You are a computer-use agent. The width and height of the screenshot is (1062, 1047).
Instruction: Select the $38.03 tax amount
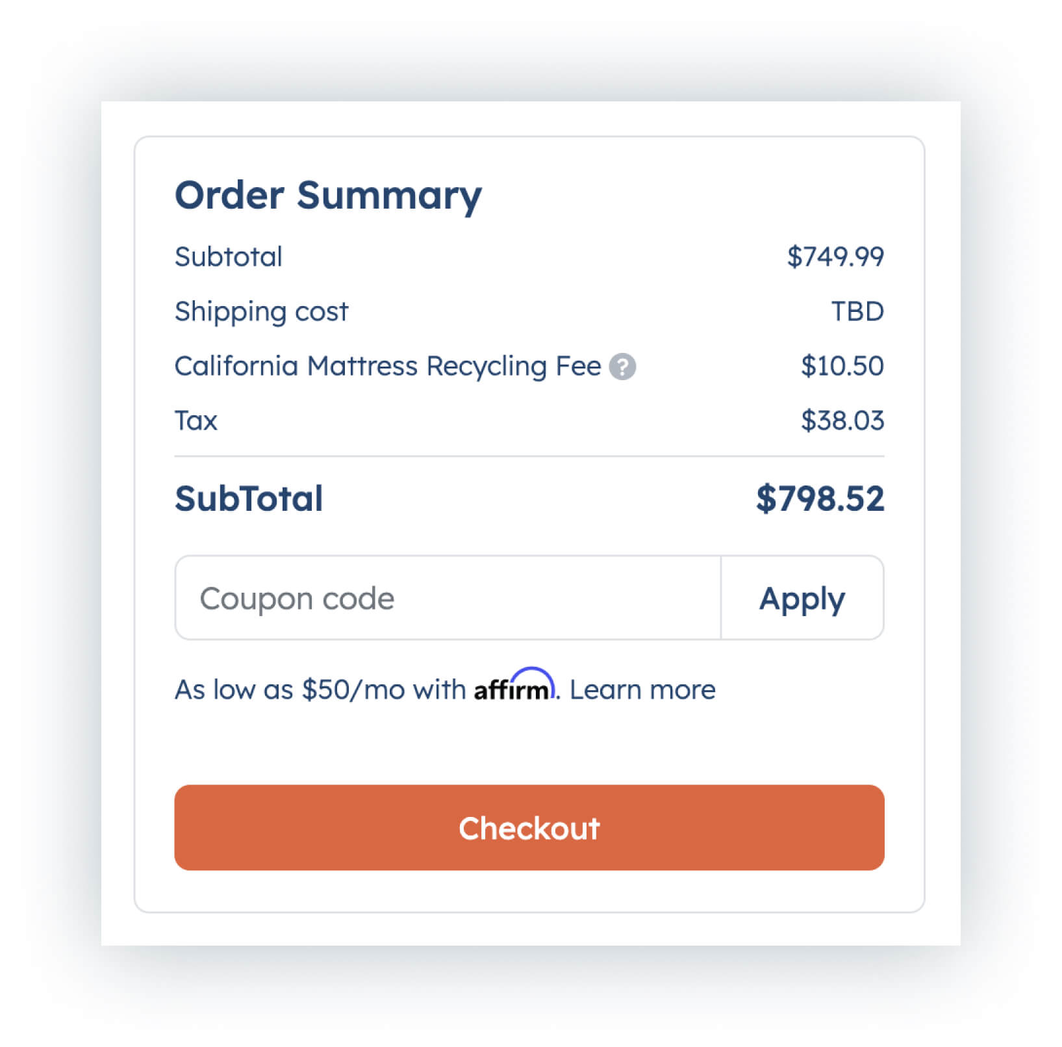coord(842,420)
